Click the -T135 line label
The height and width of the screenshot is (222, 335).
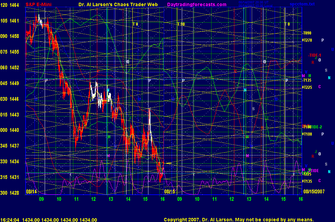[x=307, y=80]
